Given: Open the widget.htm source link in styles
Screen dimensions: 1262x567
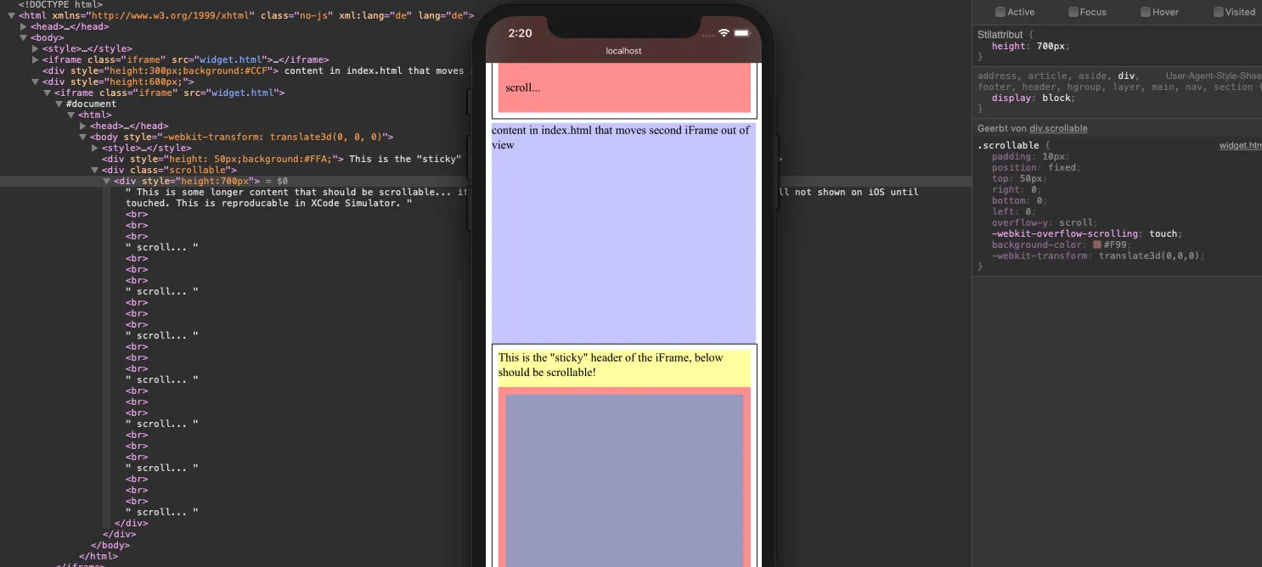Looking at the screenshot, I should (1240, 145).
